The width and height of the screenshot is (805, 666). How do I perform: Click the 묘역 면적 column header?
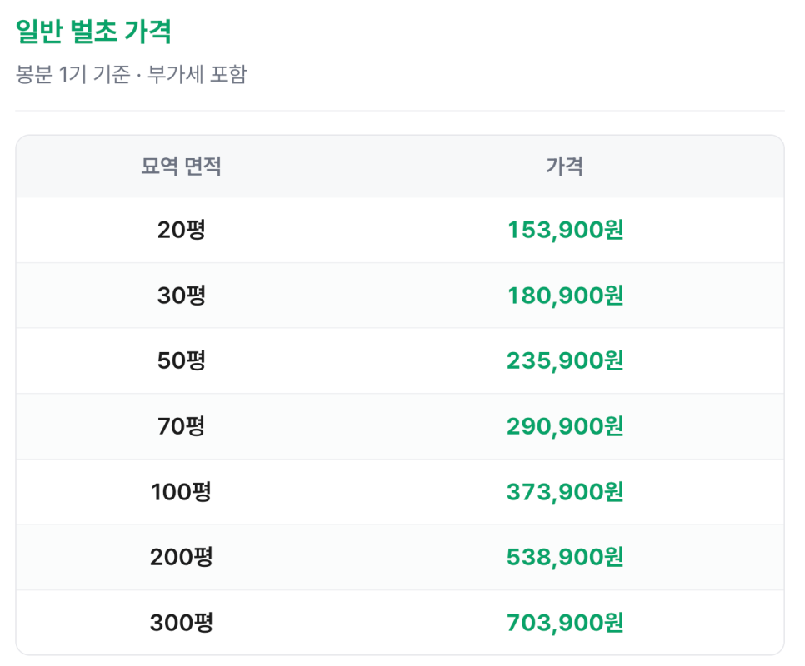coord(181,166)
